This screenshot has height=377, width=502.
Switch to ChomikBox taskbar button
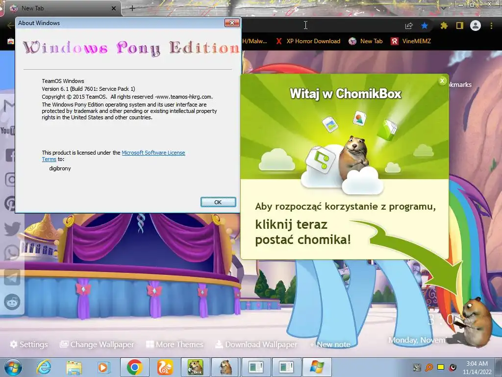tap(195, 367)
